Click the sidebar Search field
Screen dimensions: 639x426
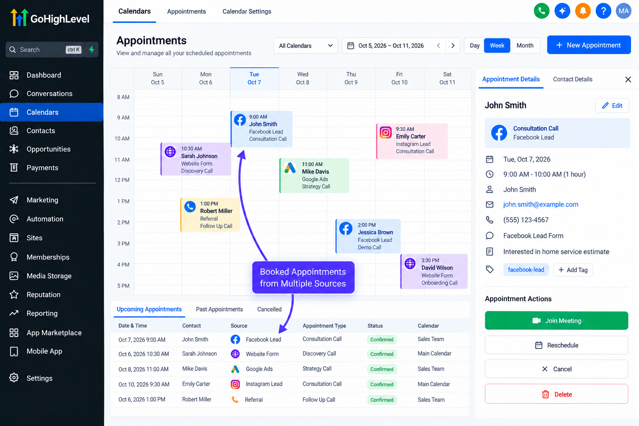pos(46,50)
